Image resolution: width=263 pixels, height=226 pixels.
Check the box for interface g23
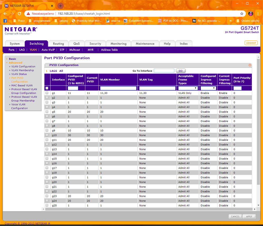tap(47, 196)
